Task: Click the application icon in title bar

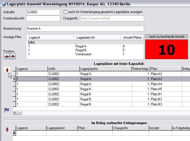Action: click(3, 4)
